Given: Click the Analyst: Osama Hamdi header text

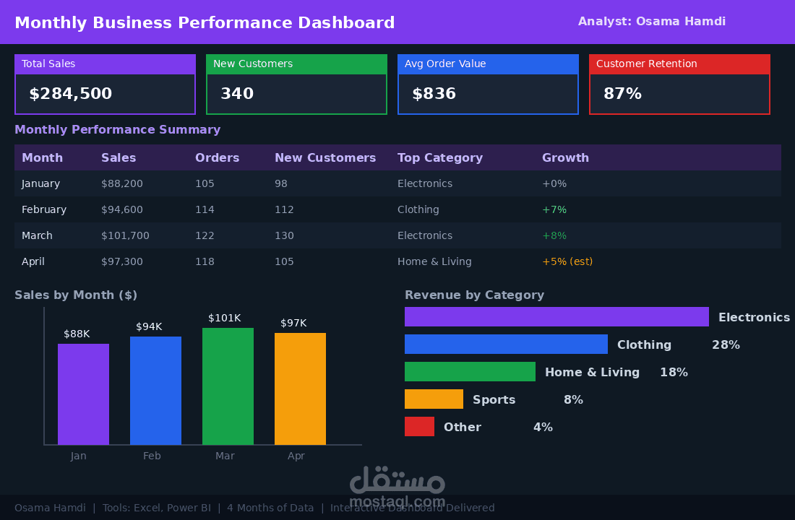Looking at the screenshot, I should click(652, 21).
